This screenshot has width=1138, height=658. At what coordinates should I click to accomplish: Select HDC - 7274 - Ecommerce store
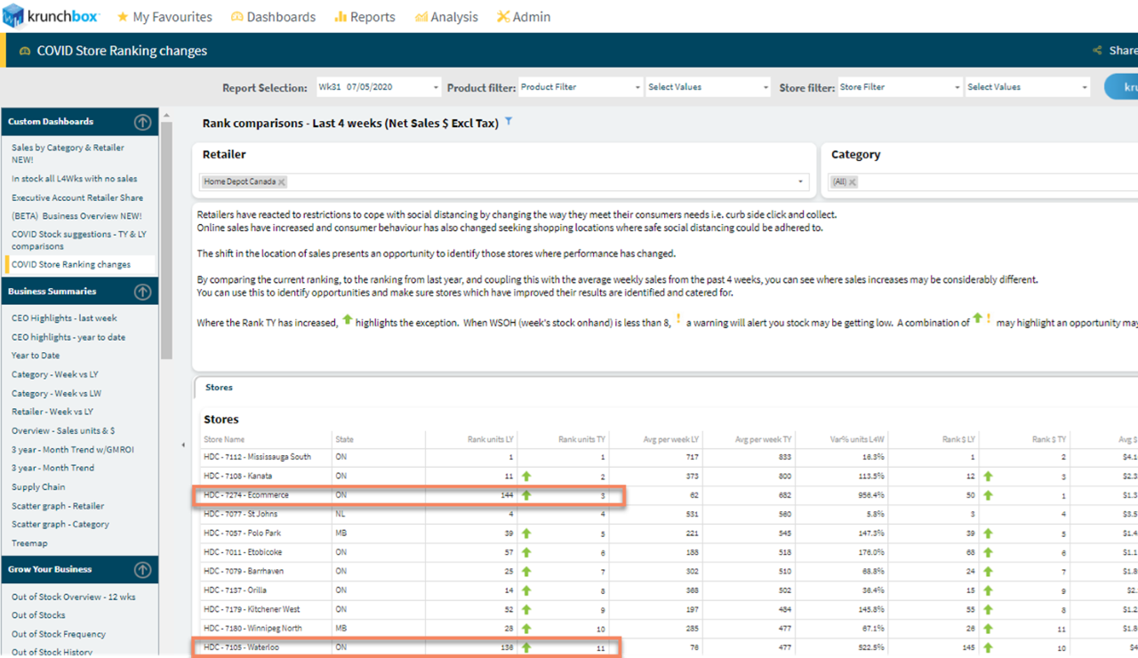245,495
